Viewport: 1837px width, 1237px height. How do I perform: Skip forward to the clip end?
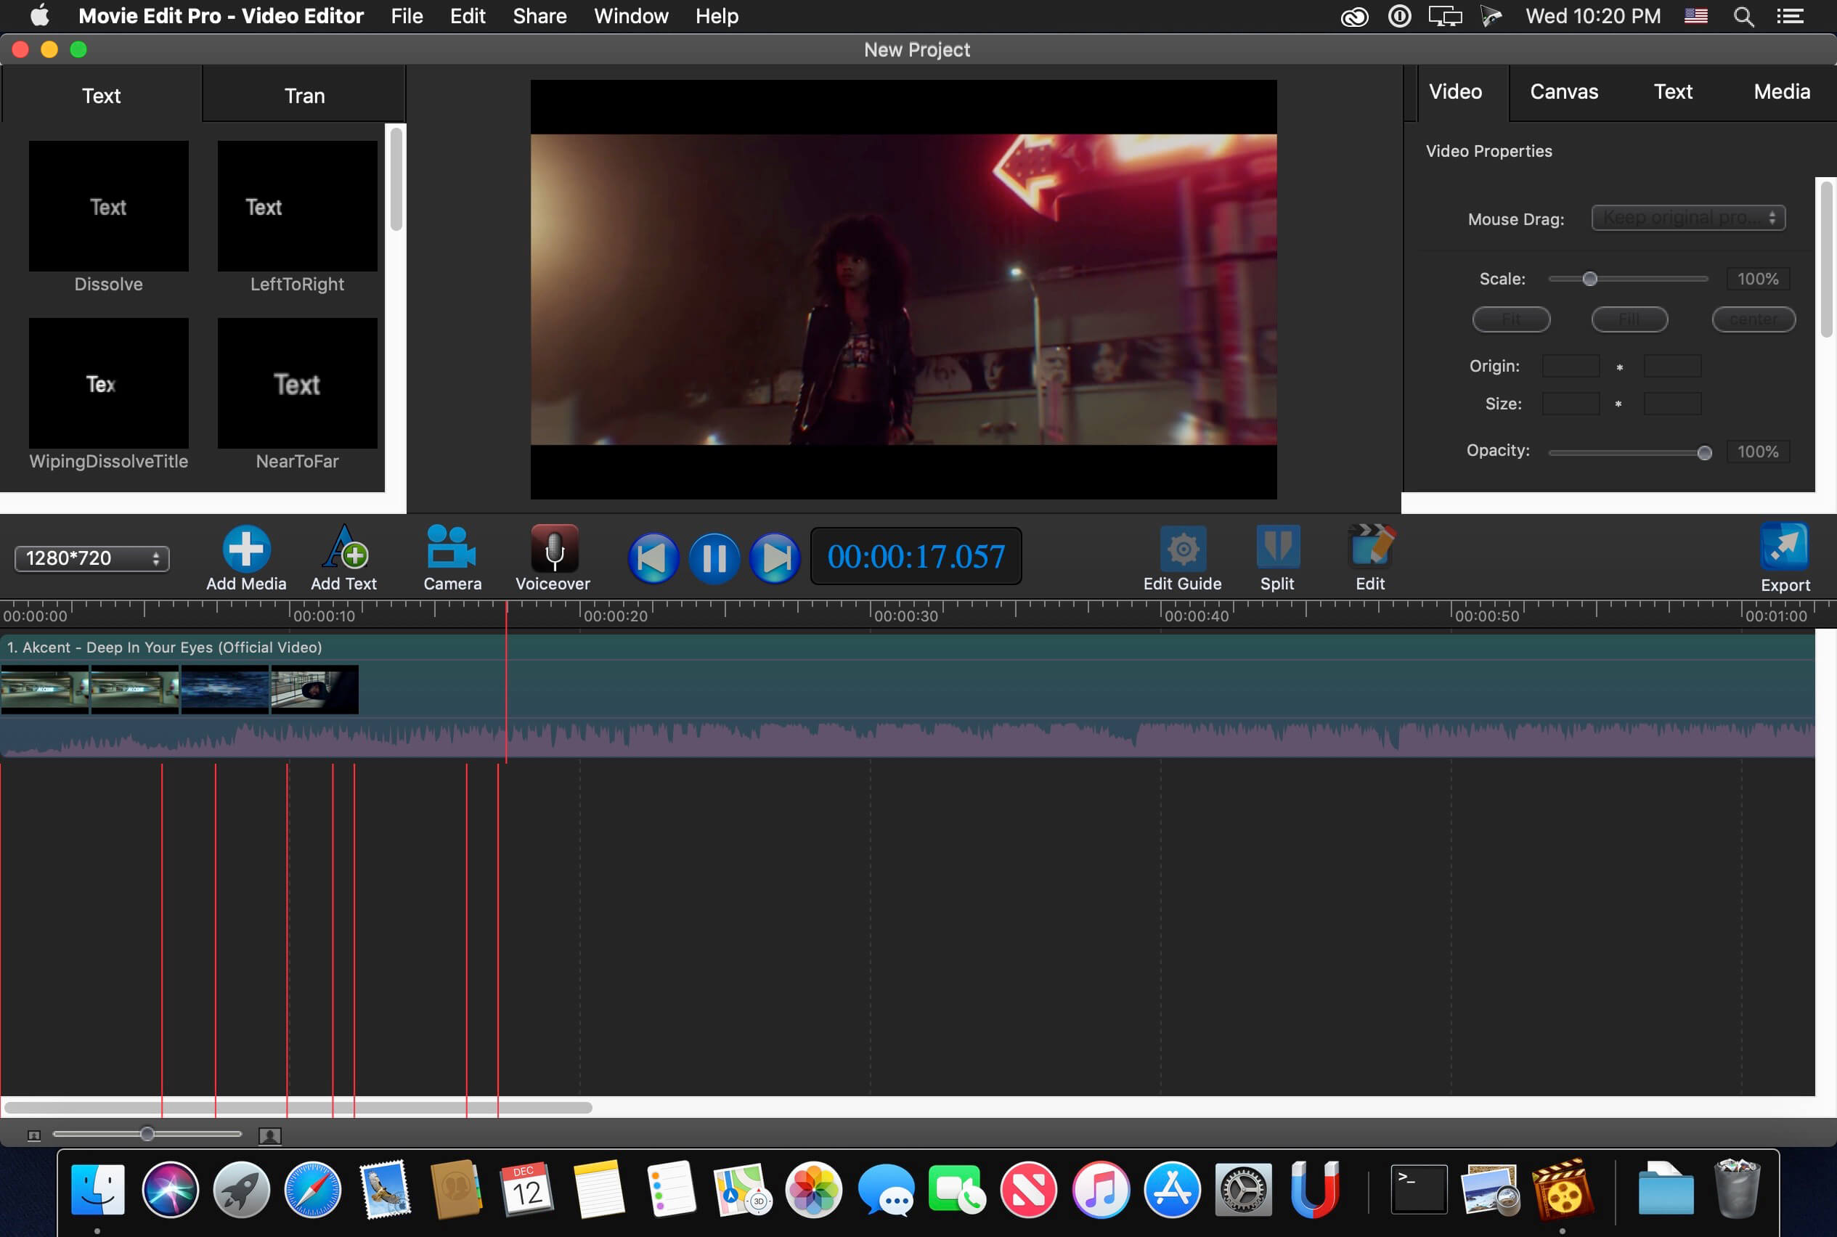pos(775,558)
